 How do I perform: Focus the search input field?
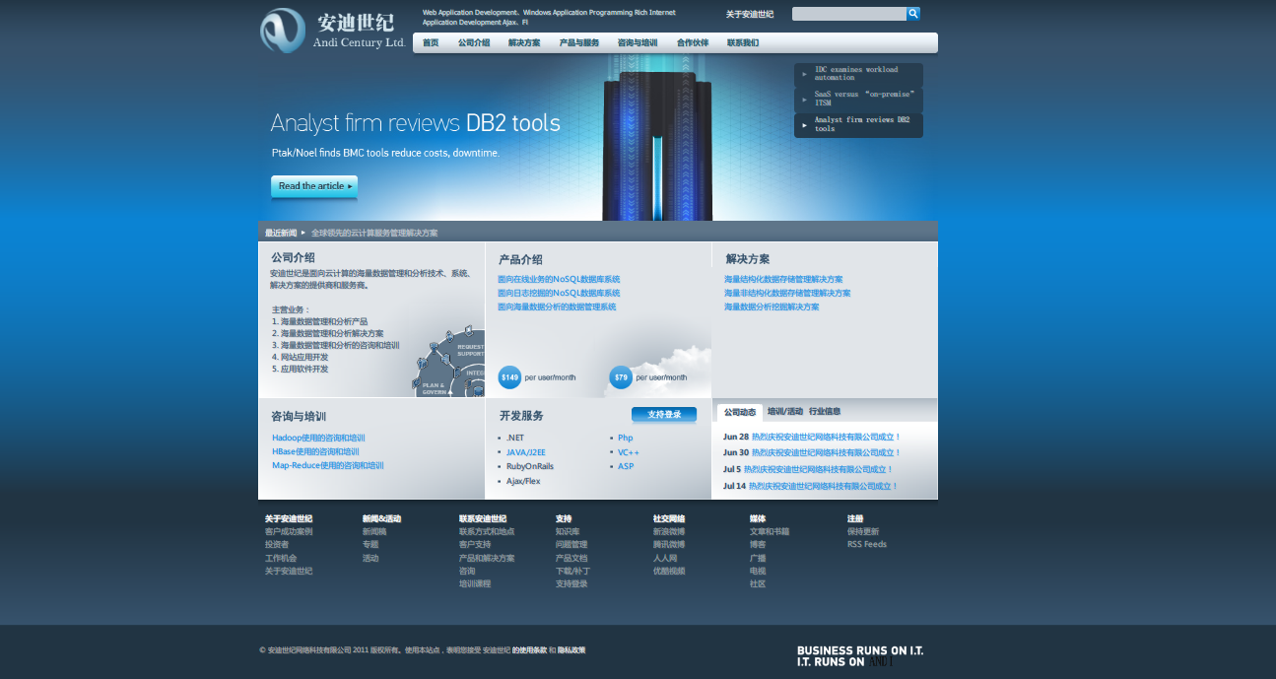[x=849, y=14]
